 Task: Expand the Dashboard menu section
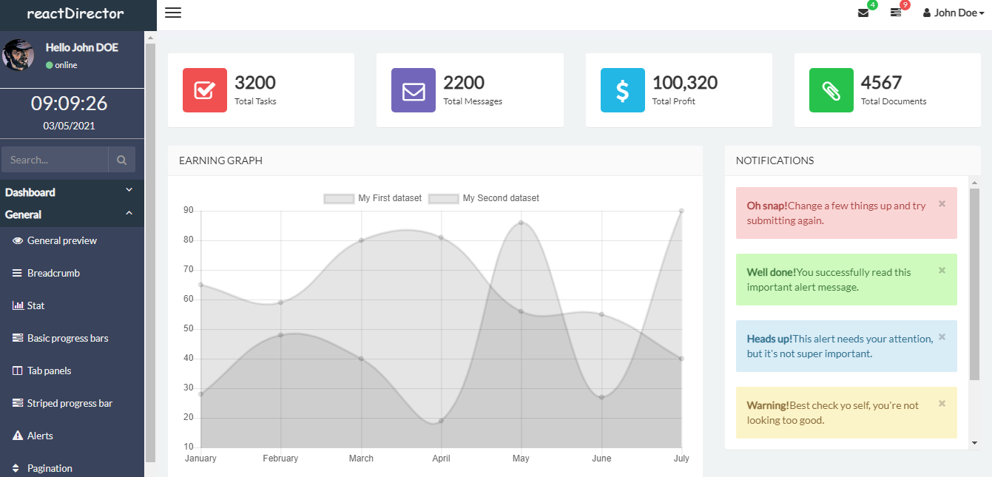tap(72, 192)
